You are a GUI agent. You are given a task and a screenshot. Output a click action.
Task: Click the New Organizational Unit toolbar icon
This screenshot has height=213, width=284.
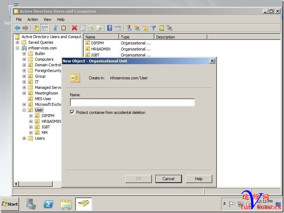pos(145,28)
